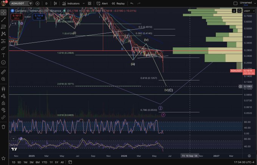Open the layout setup square icon

pyautogui.click(x=235, y=3)
